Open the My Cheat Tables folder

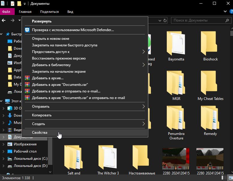click(x=211, y=86)
